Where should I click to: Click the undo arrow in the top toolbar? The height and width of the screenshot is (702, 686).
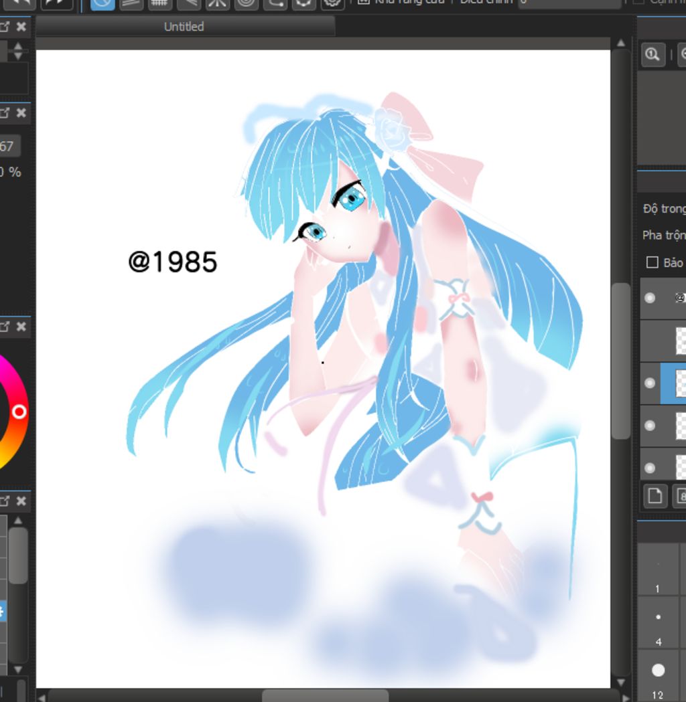pyautogui.click(x=20, y=4)
